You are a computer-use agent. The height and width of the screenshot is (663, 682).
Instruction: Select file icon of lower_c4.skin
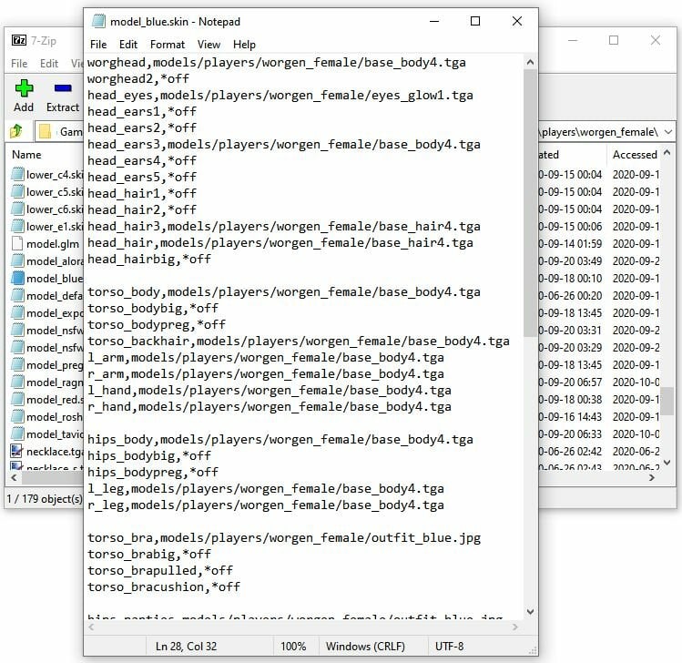(x=17, y=174)
